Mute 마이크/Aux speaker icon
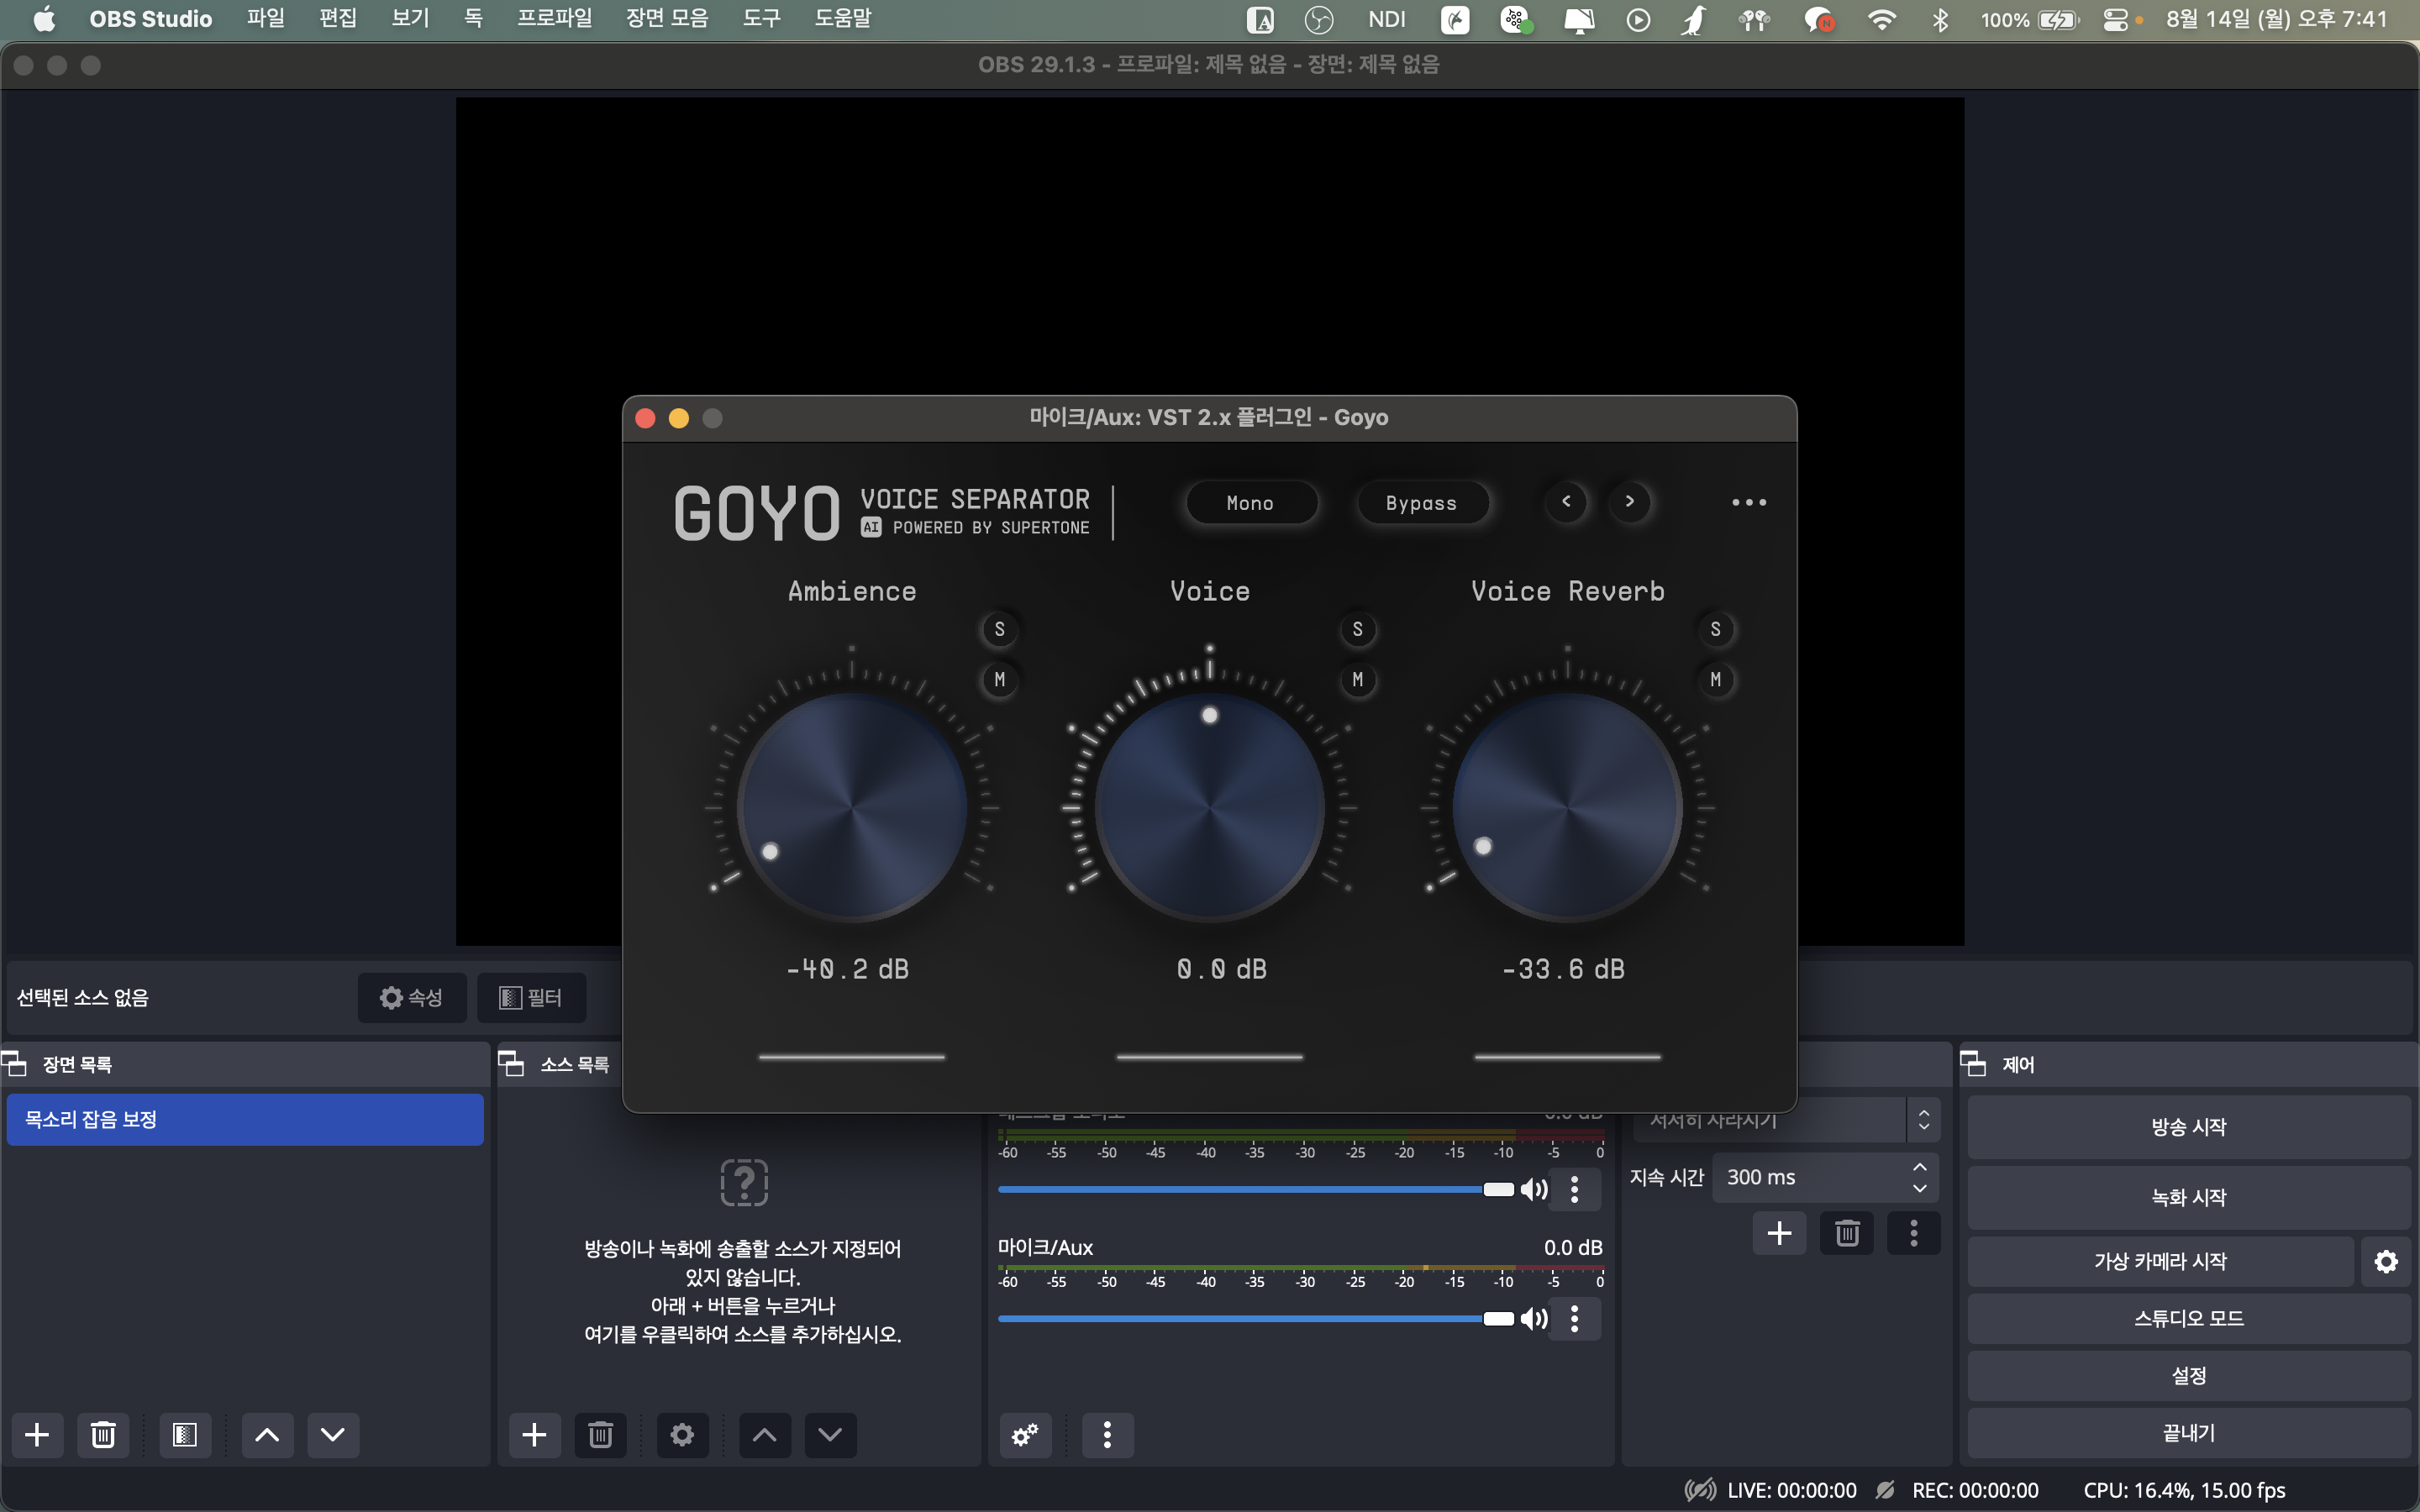The image size is (2420, 1512). [1534, 1319]
